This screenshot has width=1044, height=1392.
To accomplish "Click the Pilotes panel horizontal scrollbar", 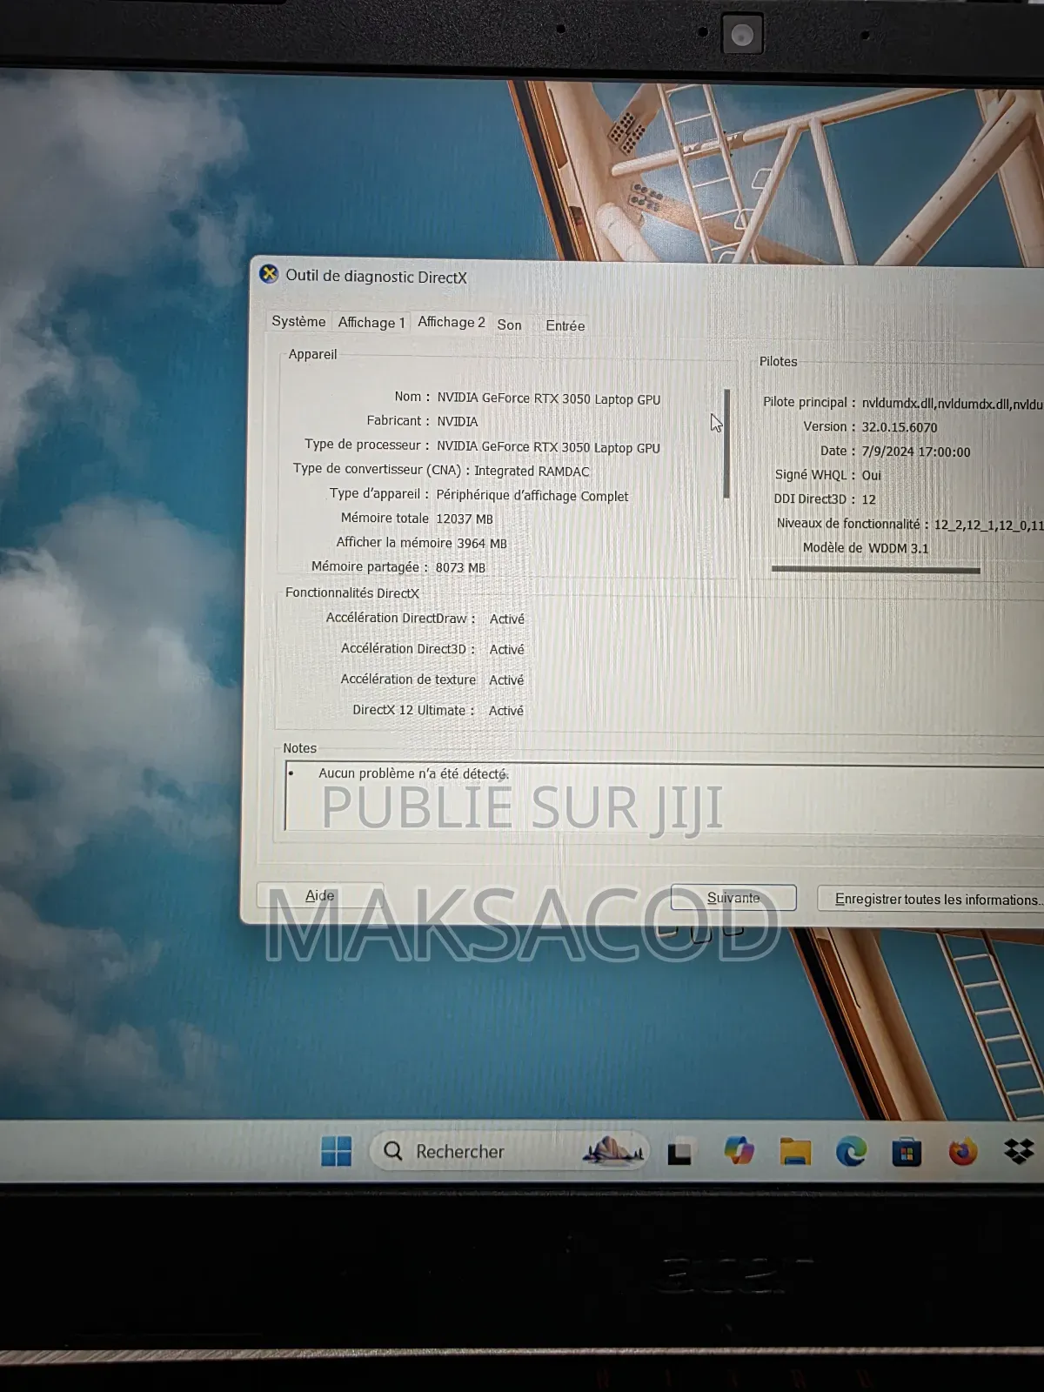I will [x=875, y=570].
